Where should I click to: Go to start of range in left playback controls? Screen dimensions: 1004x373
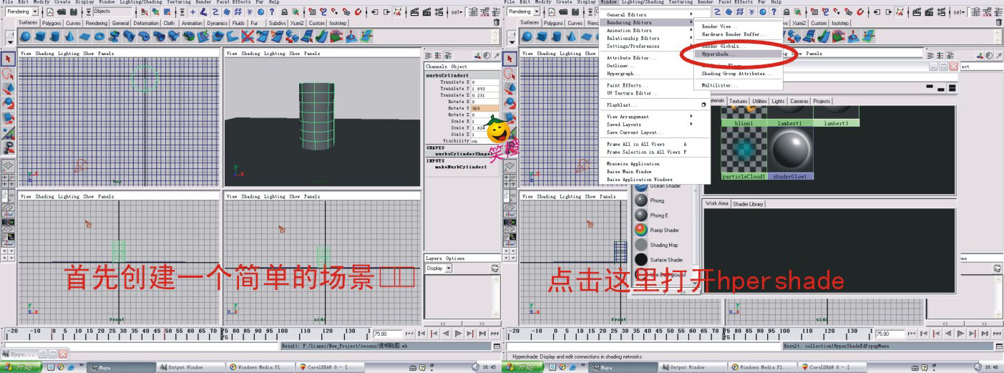pyautogui.click(x=409, y=334)
